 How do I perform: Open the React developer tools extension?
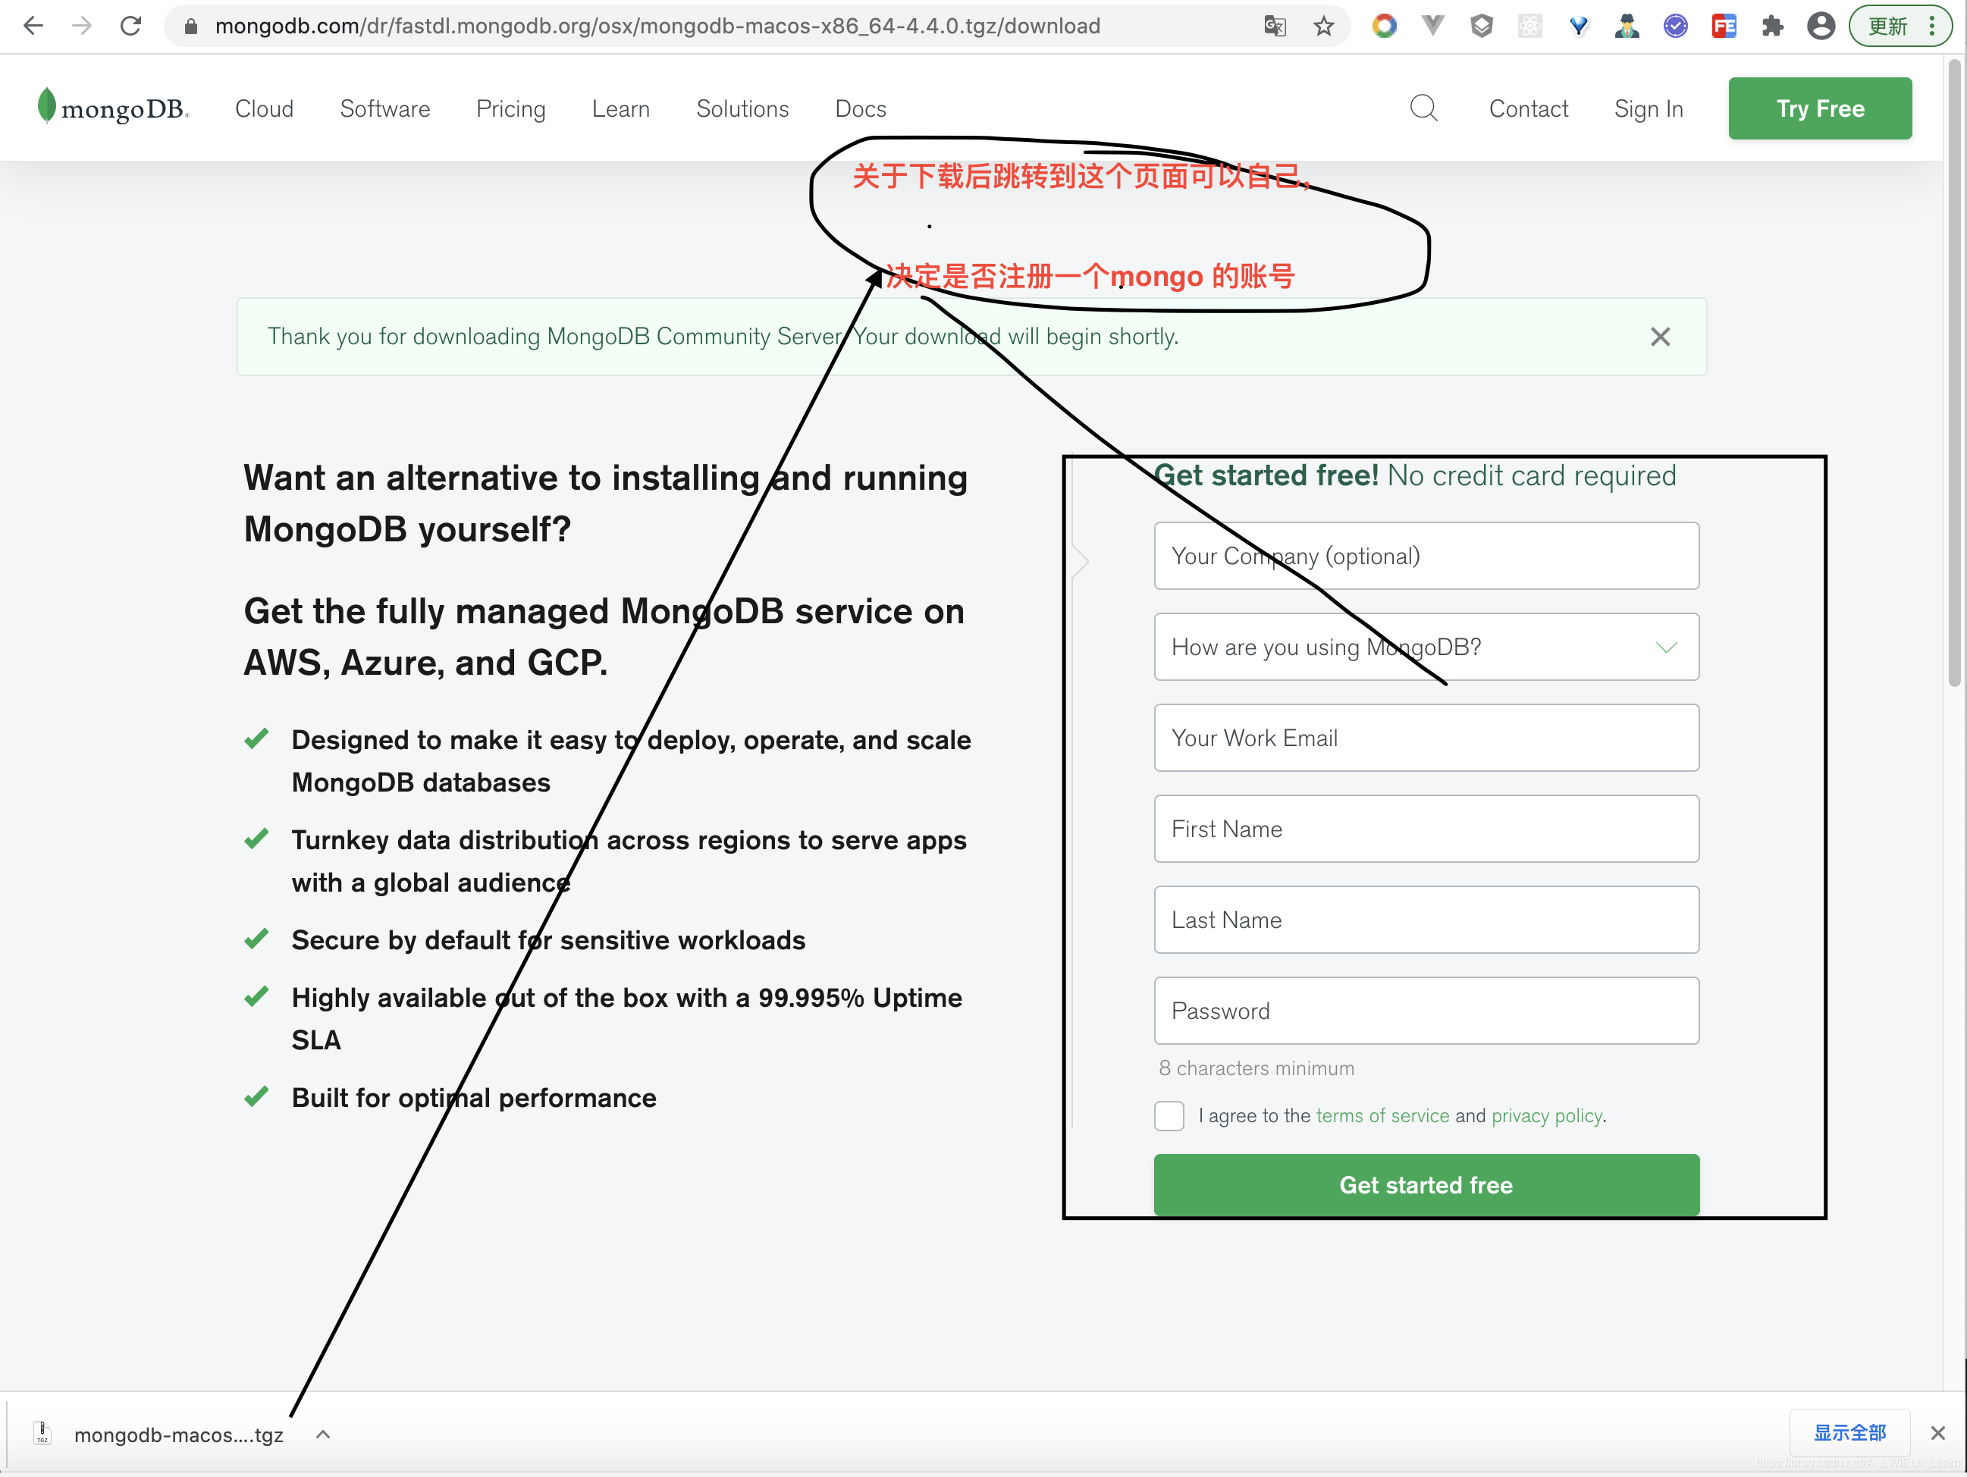pyautogui.click(x=1530, y=26)
